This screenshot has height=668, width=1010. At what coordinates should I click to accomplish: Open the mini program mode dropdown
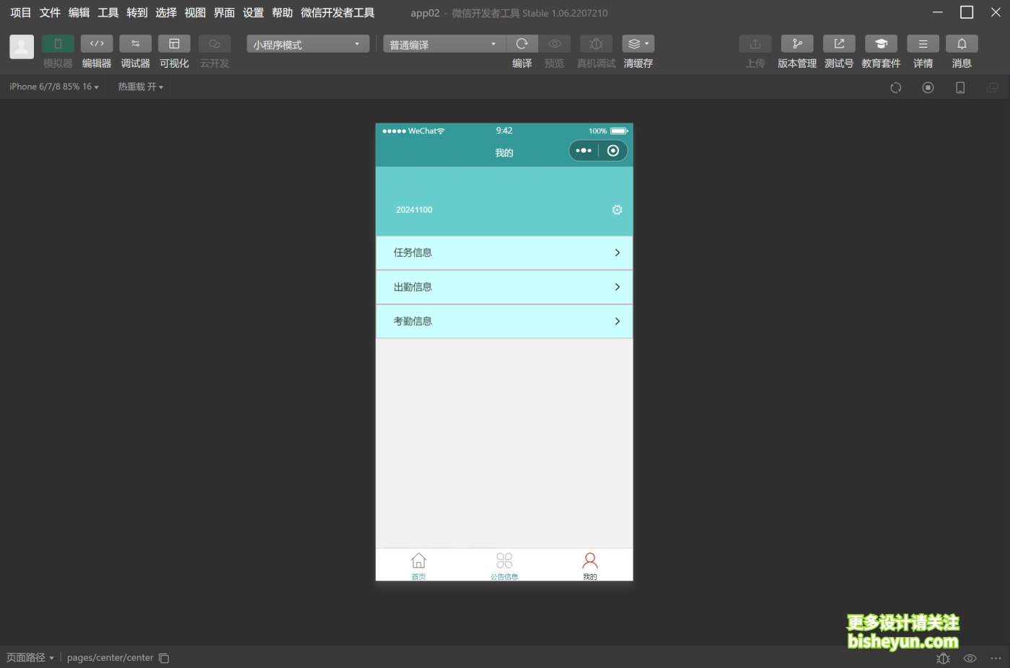coord(308,44)
